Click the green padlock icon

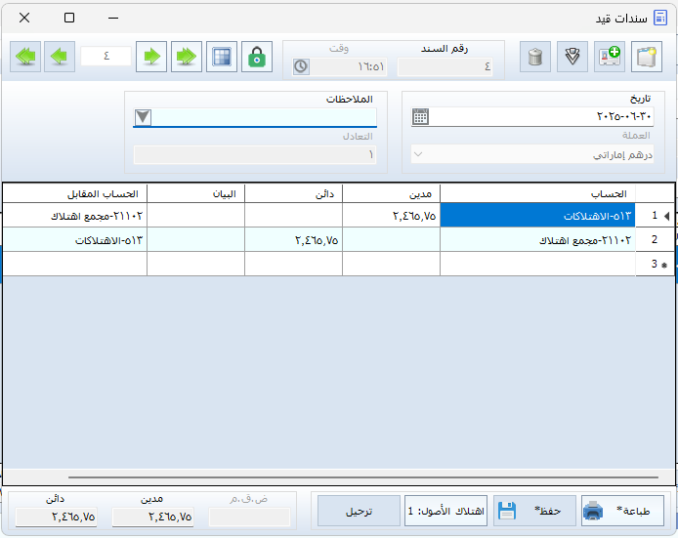257,57
